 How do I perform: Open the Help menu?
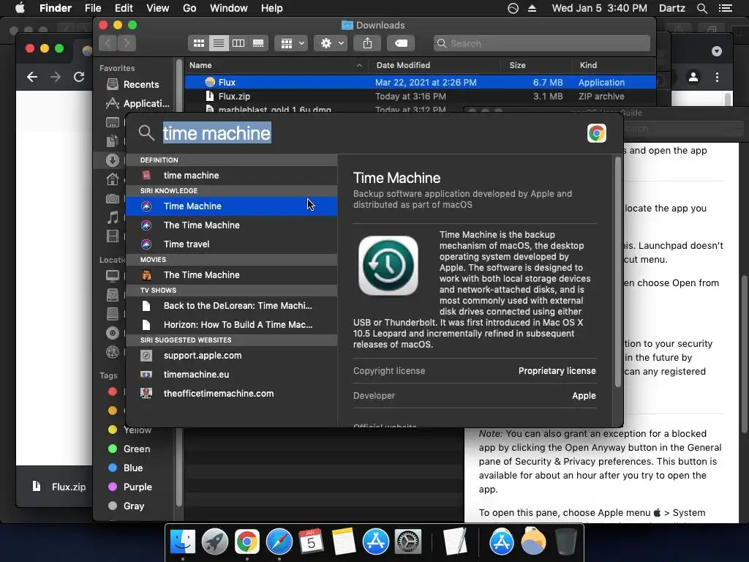point(272,8)
